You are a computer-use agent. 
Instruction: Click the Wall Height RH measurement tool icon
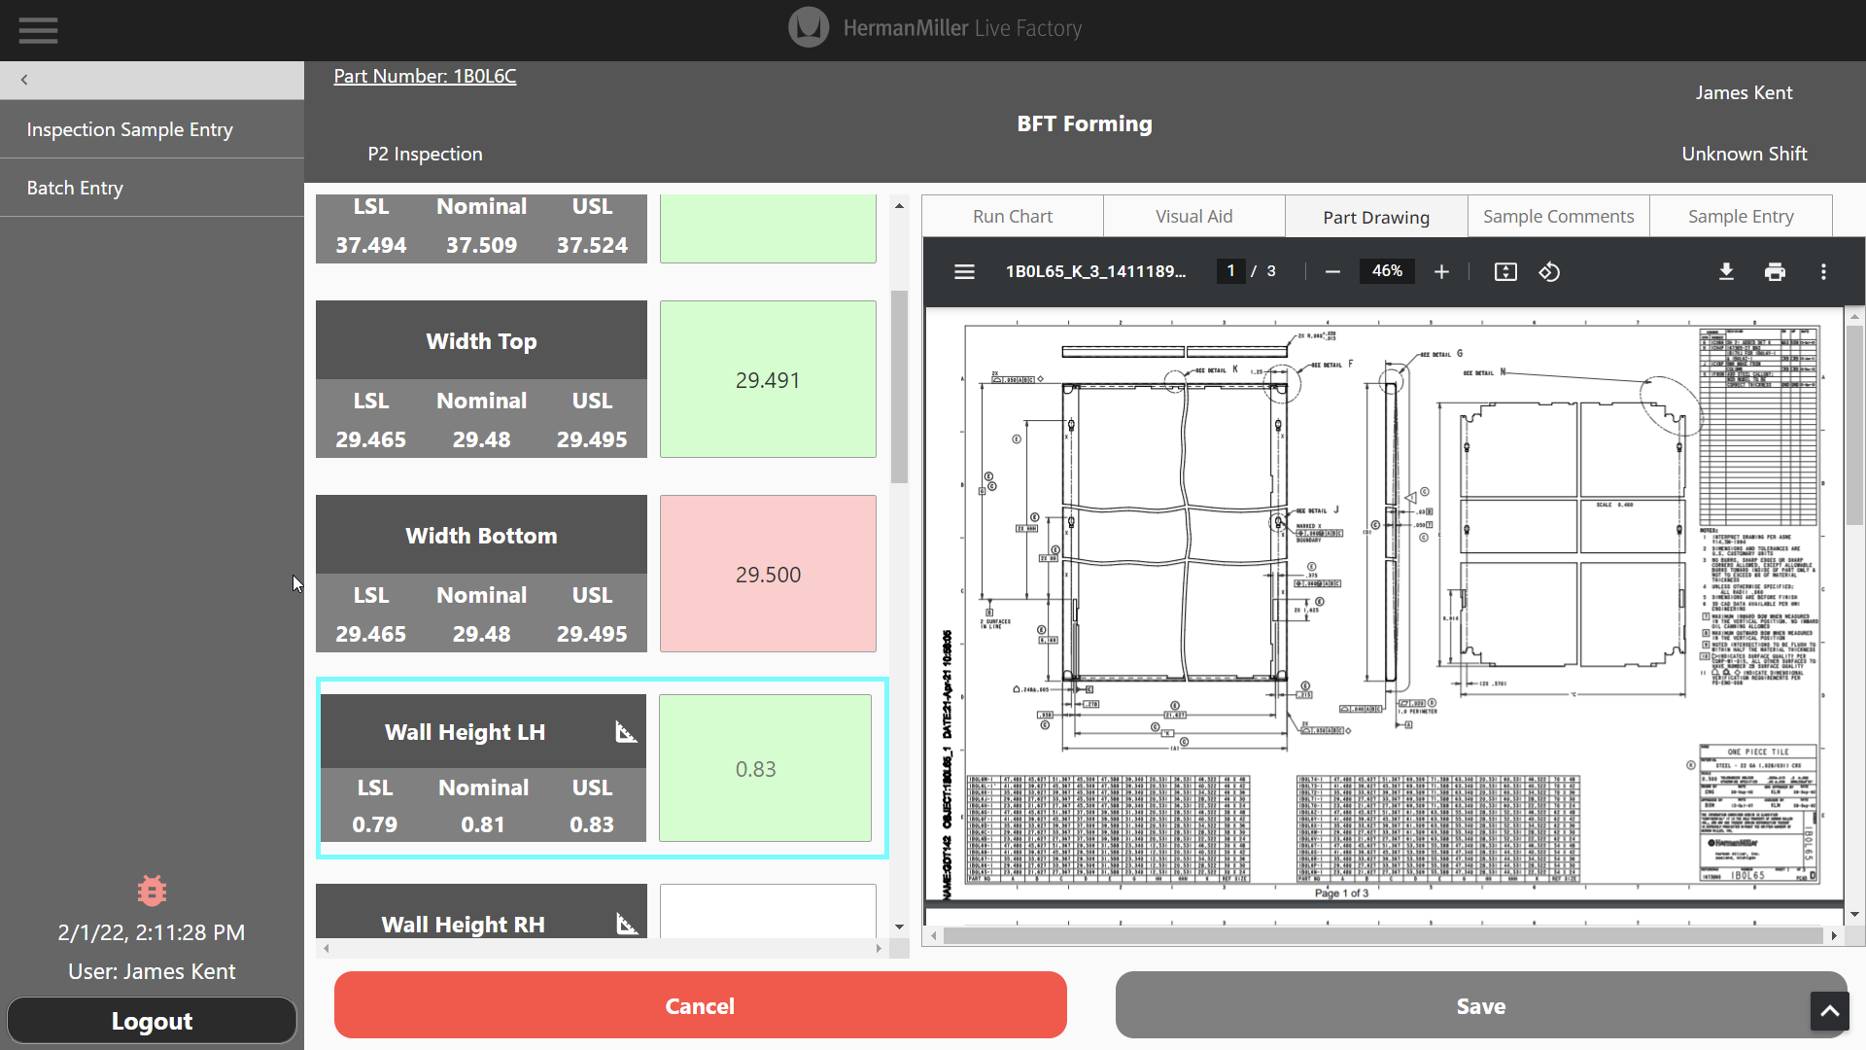pyautogui.click(x=627, y=924)
